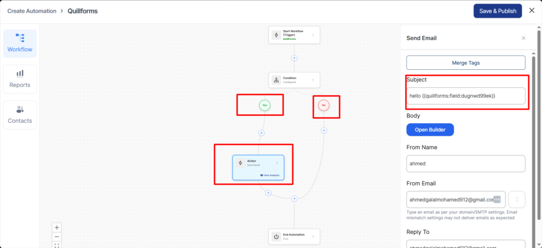Switch to the Contacts sidebar tab
The height and width of the screenshot is (248, 542).
[x=20, y=114]
